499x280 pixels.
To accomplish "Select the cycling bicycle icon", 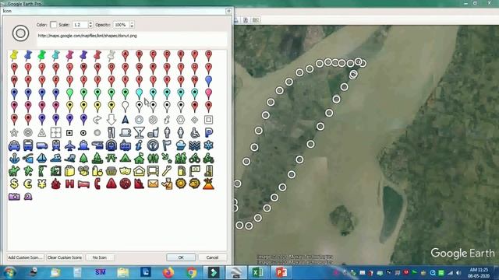I will (x=194, y=158).
